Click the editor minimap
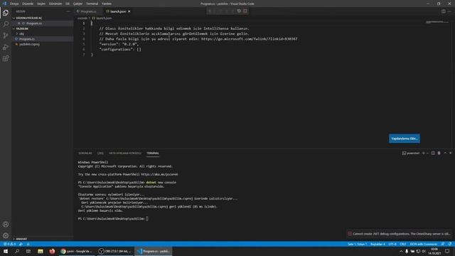455x256 pixels. click(x=437, y=22)
